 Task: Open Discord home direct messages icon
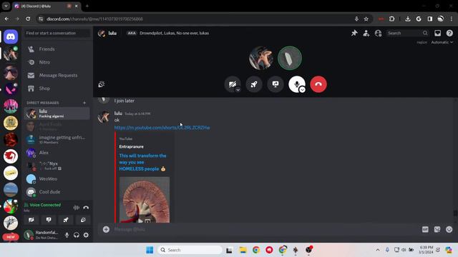pyautogui.click(x=11, y=36)
